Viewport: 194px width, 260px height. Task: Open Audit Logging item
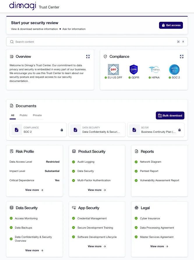pos(86,162)
